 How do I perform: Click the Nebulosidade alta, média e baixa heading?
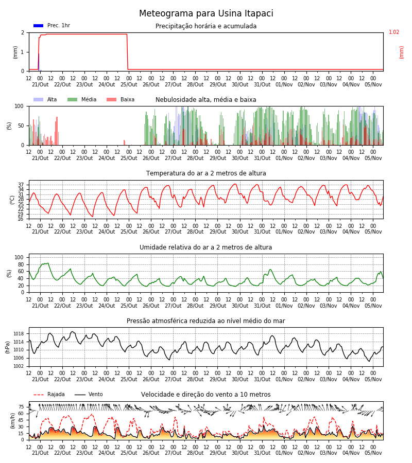[206, 99]
